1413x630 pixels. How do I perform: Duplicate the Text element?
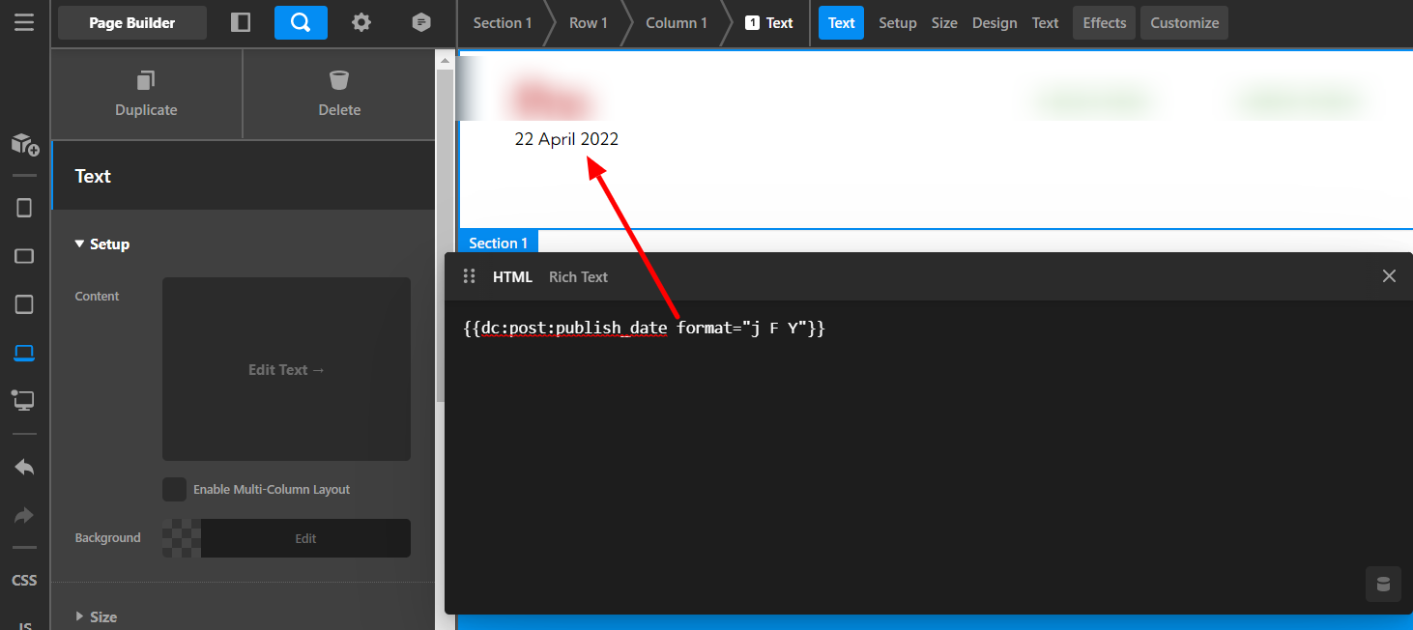pyautogui.click(x=146, y=93)
